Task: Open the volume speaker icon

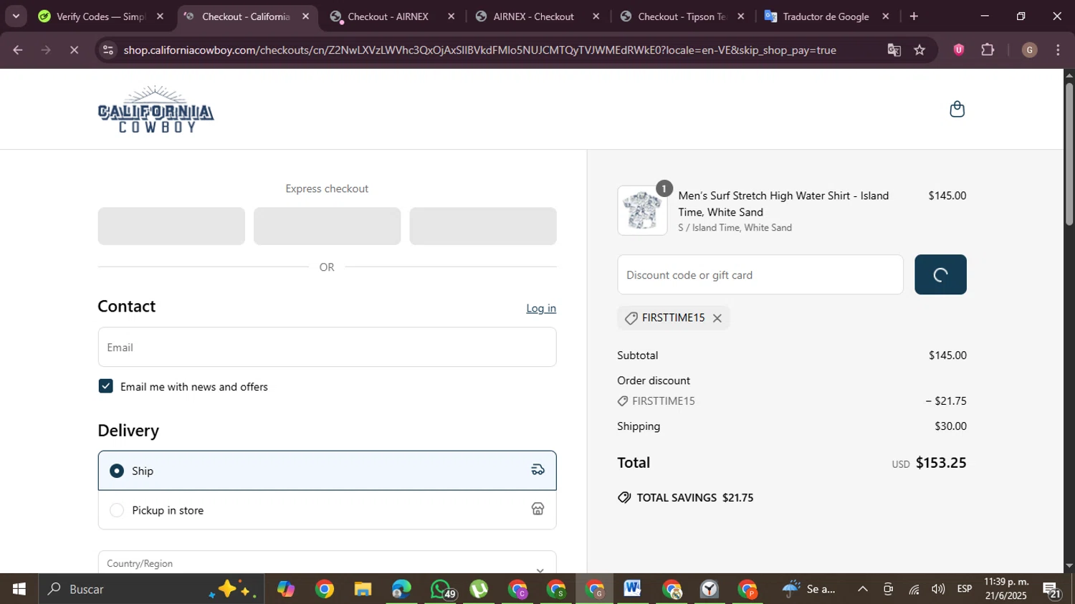Action: point(938,589)
